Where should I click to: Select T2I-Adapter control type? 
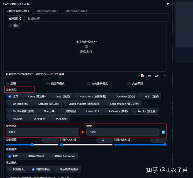[37, 119]
